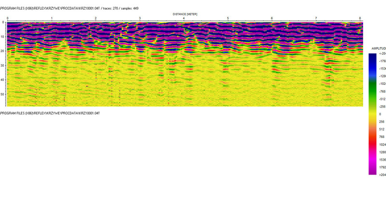Click the 0 amplitude label in legend
This screenshot has width=386, height=217.
coord(381,114)
